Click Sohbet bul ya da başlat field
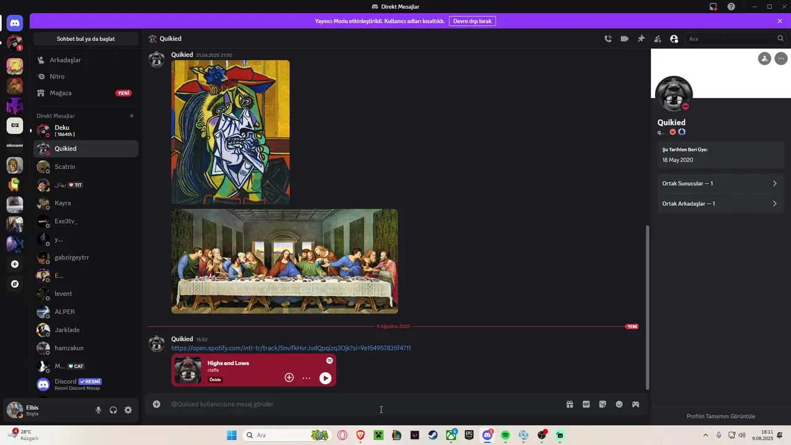The image size is (791, 445). (86, 39)
